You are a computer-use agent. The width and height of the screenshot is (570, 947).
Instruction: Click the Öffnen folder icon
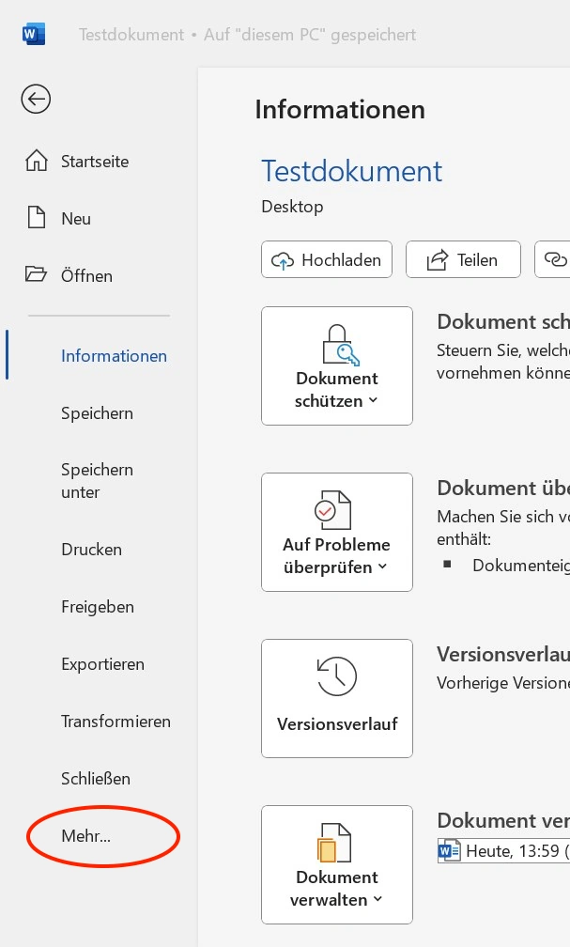36,275
